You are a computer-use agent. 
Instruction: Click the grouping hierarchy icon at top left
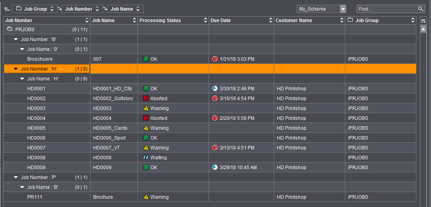[7, 9]
